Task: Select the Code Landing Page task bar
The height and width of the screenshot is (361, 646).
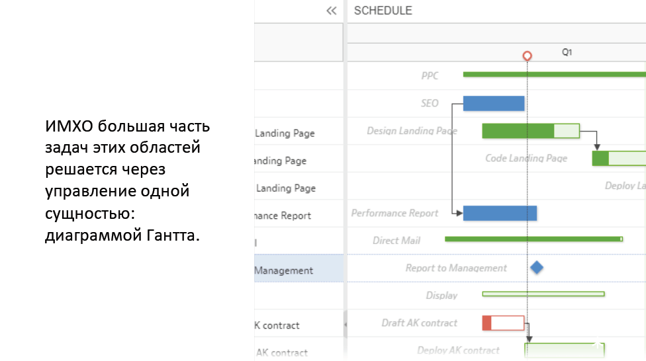Action: click(619, 159)
